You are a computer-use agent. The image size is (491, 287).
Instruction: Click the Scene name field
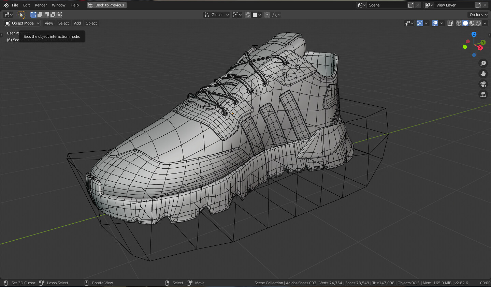[387, 5]
